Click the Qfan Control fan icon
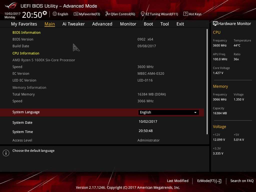256x192 pixels. [107, 14]
